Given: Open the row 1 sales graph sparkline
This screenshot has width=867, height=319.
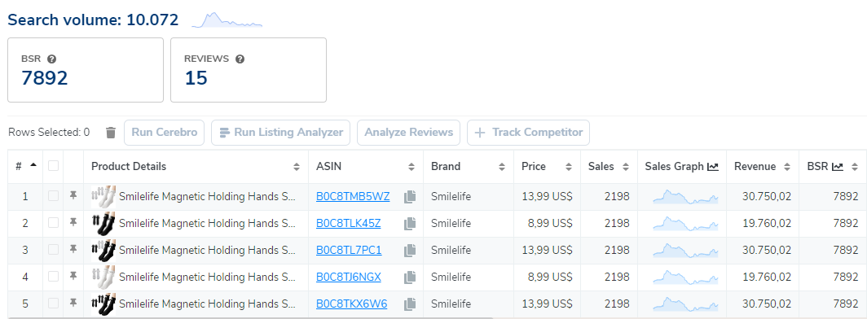Looking at the screenshot, I should coord(685,197).
